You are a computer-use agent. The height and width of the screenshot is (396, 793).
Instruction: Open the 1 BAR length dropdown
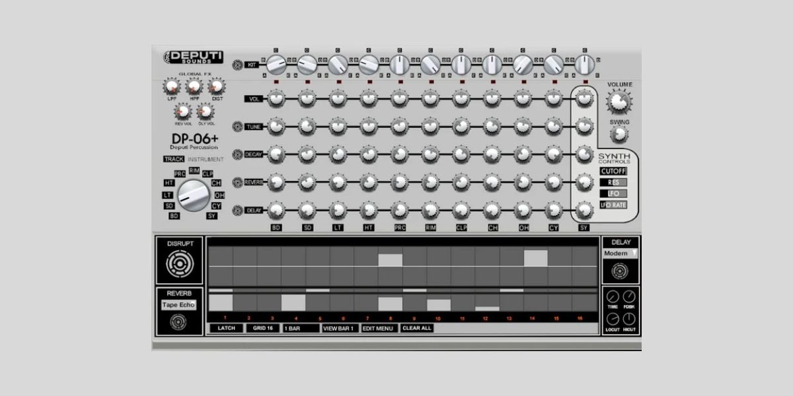tap(301, 328)
